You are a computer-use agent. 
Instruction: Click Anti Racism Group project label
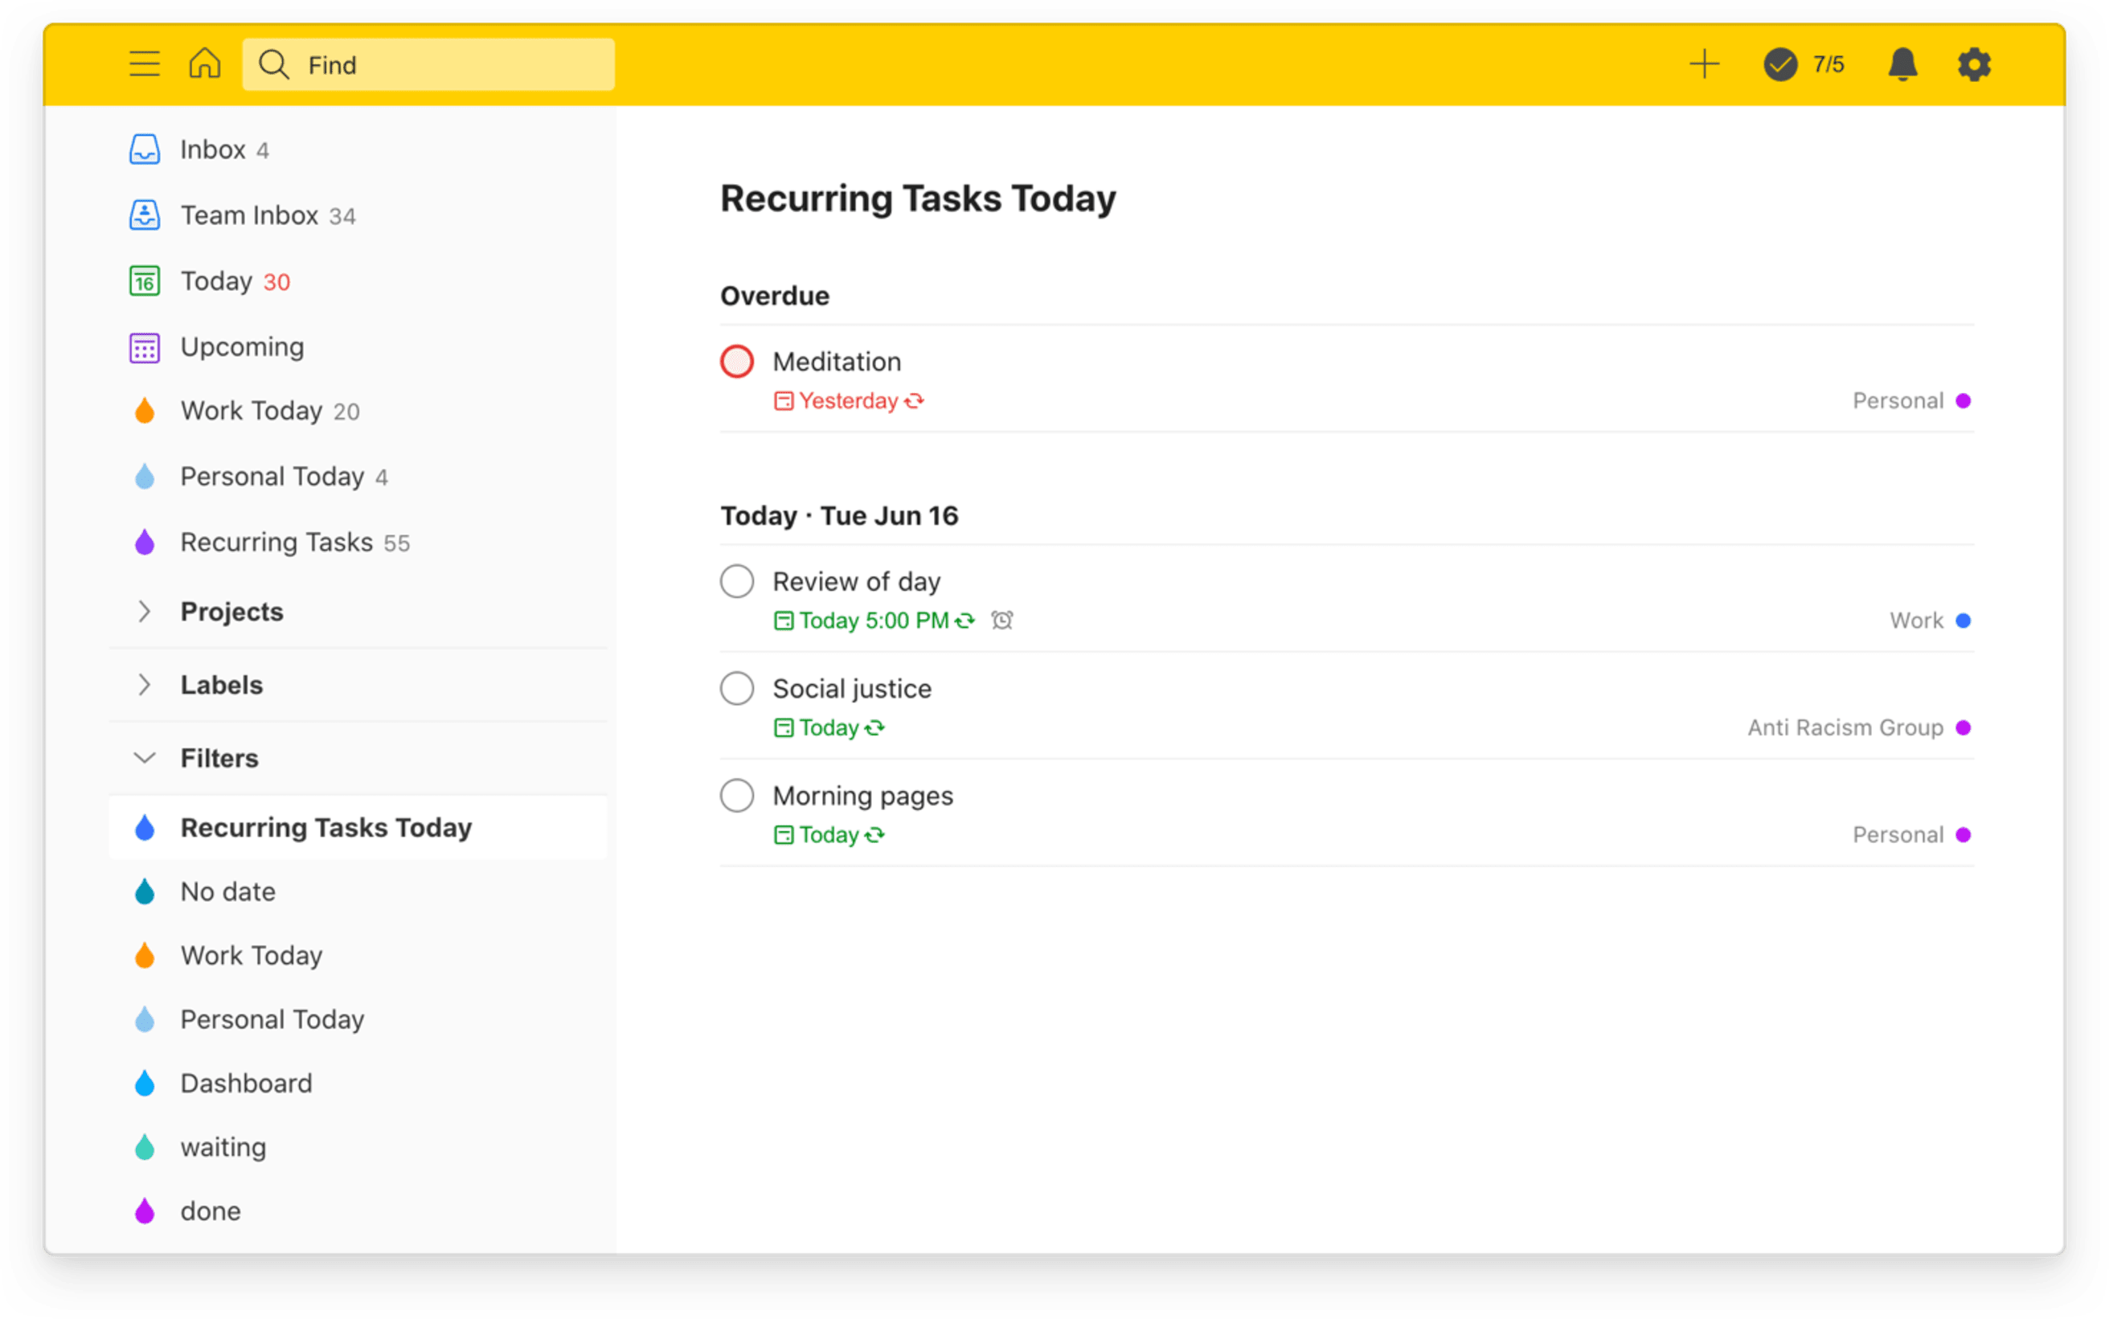(x=1845, y=727)
